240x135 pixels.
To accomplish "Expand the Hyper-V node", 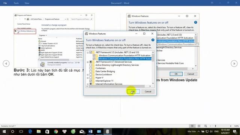I will click(88, 78).
